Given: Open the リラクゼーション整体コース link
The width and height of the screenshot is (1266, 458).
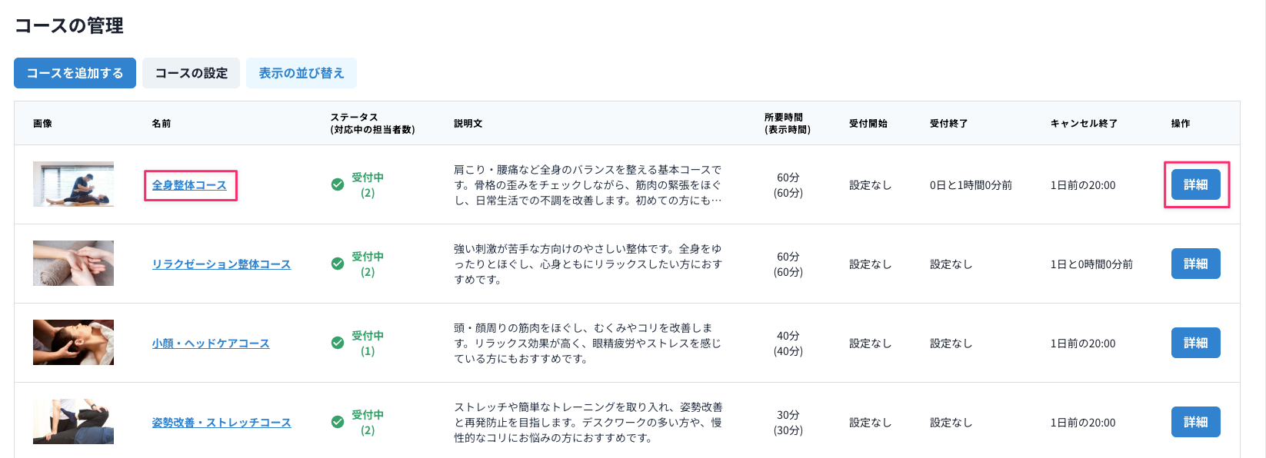Looking at the screenshot, I should (x=221, y=264).
